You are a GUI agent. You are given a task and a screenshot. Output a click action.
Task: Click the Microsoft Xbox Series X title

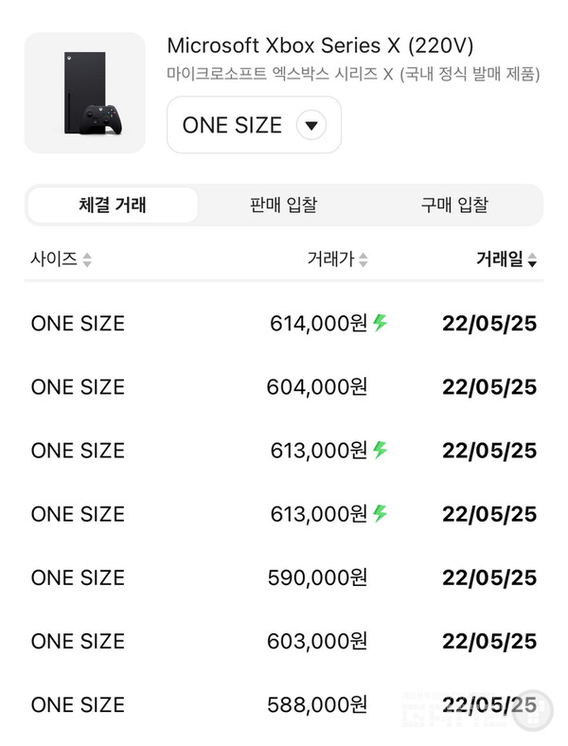coord(320,45)
